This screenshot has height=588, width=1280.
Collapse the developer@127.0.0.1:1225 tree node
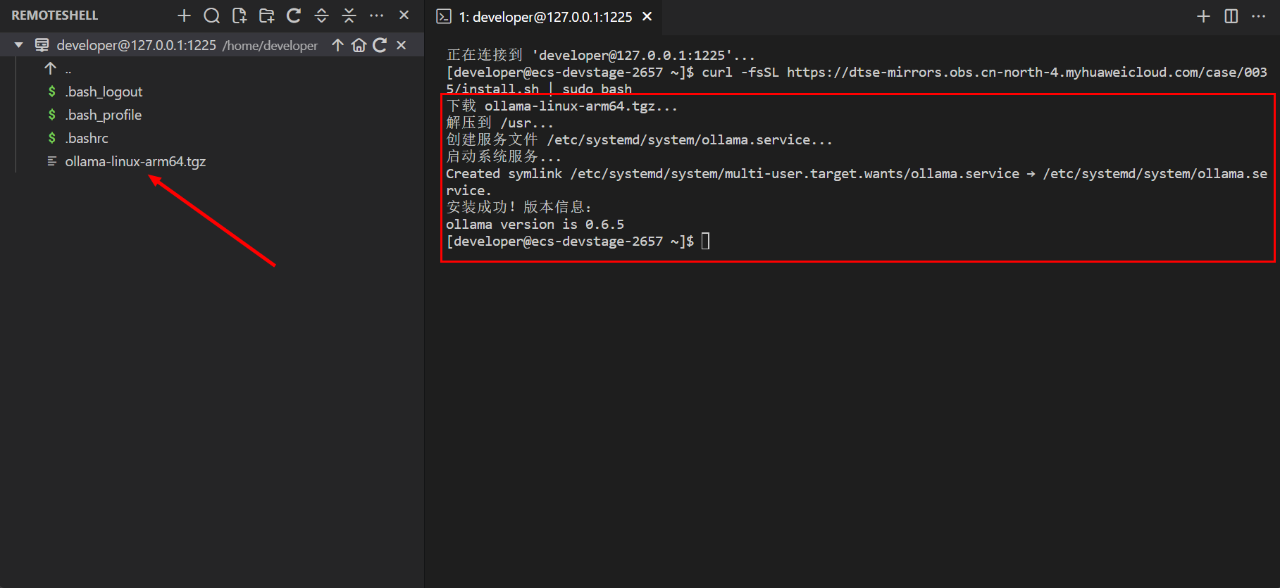pos(19,45)
